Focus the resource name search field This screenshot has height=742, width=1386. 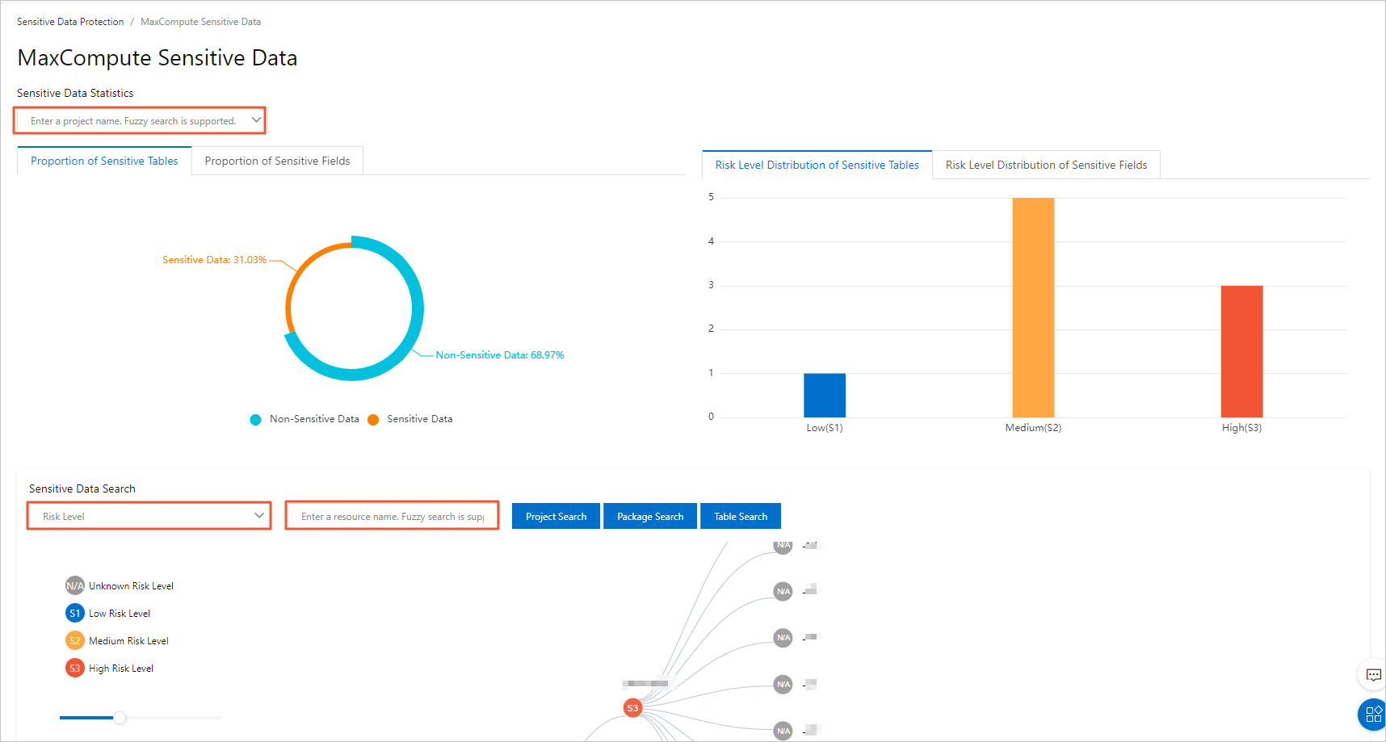pos(393,516)
